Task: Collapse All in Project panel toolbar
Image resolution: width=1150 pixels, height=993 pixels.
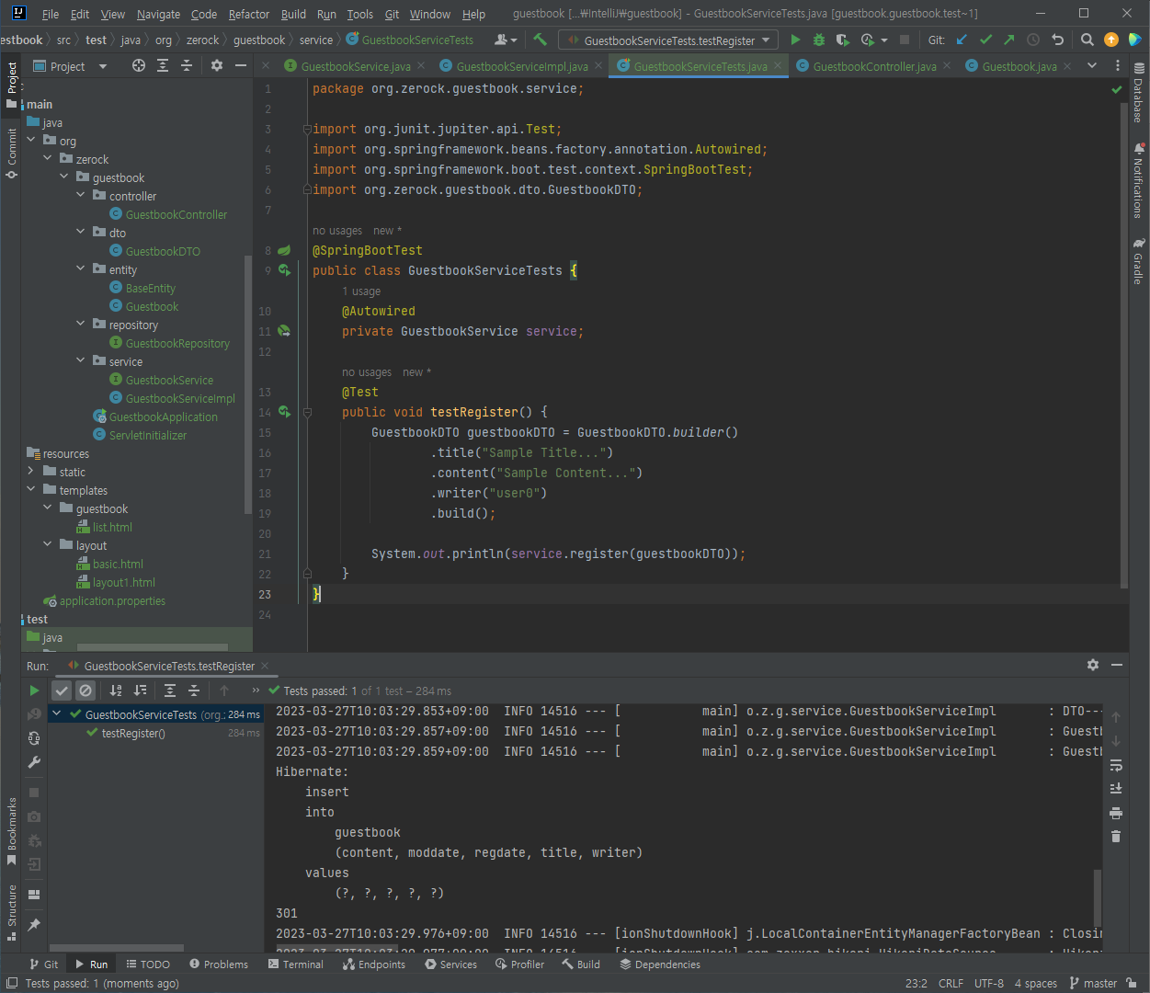Action: [x=187, y=65]
